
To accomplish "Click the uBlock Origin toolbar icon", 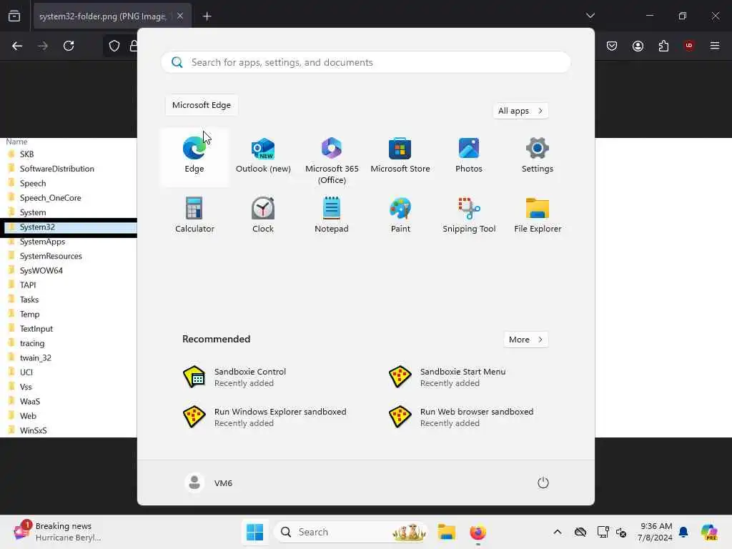I will tap(689, 46).
